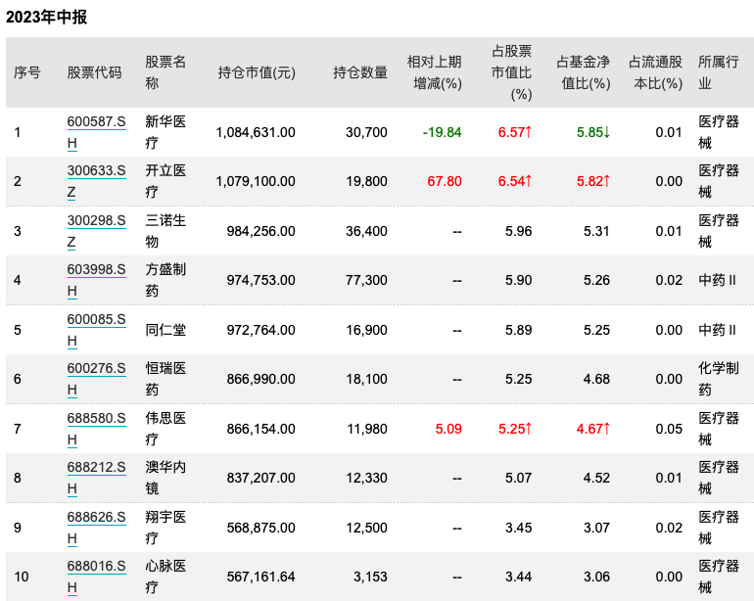Click circulating share ratio 0.05

[x=669, y=429]
